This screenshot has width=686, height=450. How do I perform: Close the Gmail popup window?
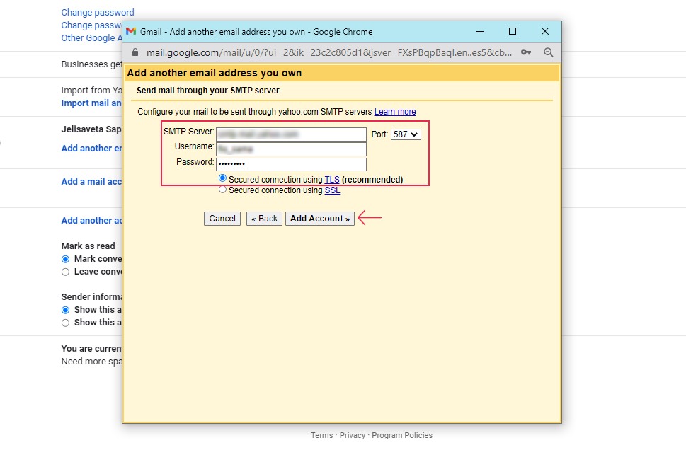[544, 31]
